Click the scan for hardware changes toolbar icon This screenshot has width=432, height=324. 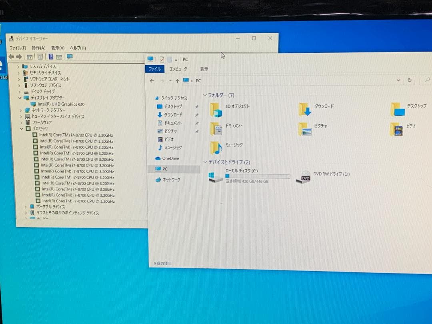point(70,56)
